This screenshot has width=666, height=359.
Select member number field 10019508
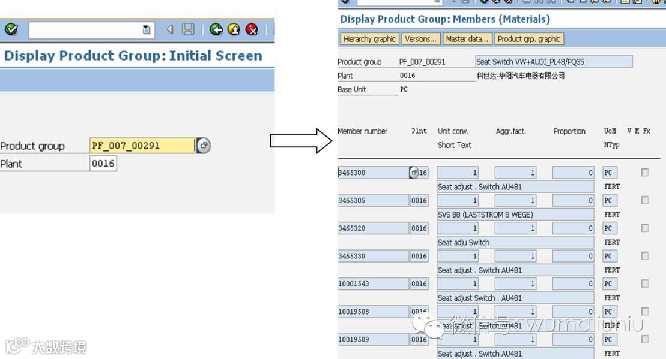(x=374, y=312)
